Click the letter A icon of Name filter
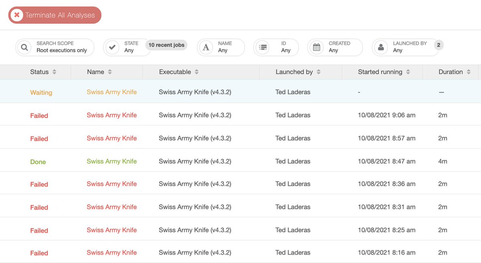 click(206, 47)
